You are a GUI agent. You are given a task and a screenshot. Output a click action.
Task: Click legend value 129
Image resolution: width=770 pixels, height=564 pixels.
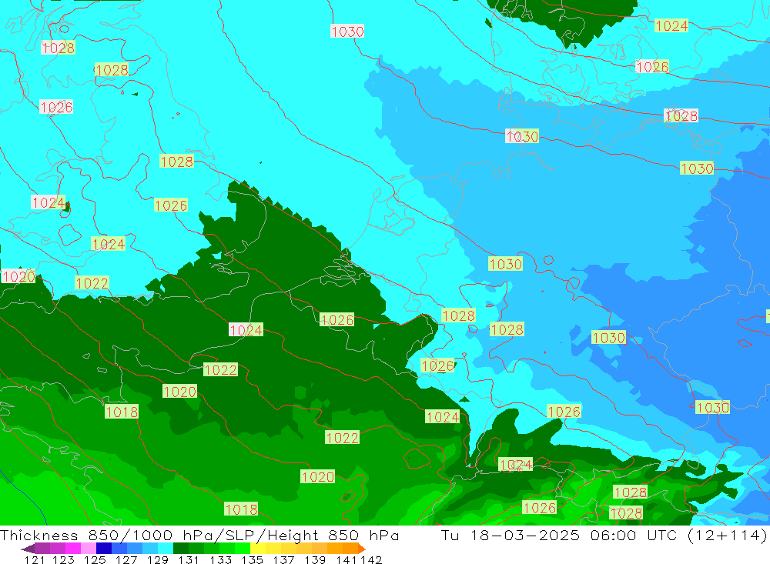pyautogui.click(x=158, y=559)
